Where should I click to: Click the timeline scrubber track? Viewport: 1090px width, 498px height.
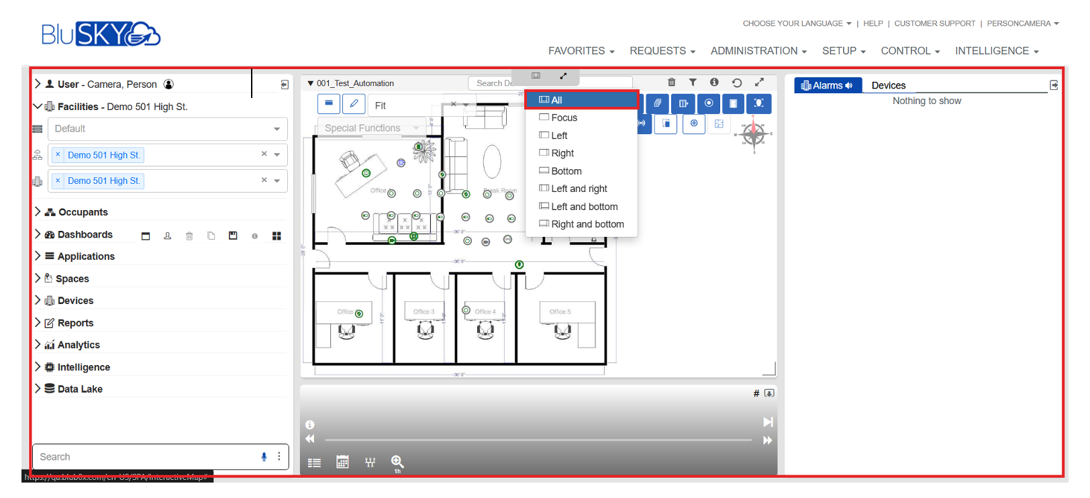537,440
